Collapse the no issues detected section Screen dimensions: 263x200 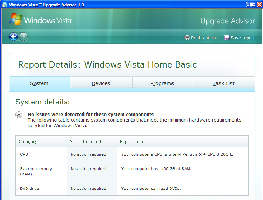click(x=19, y=115)
